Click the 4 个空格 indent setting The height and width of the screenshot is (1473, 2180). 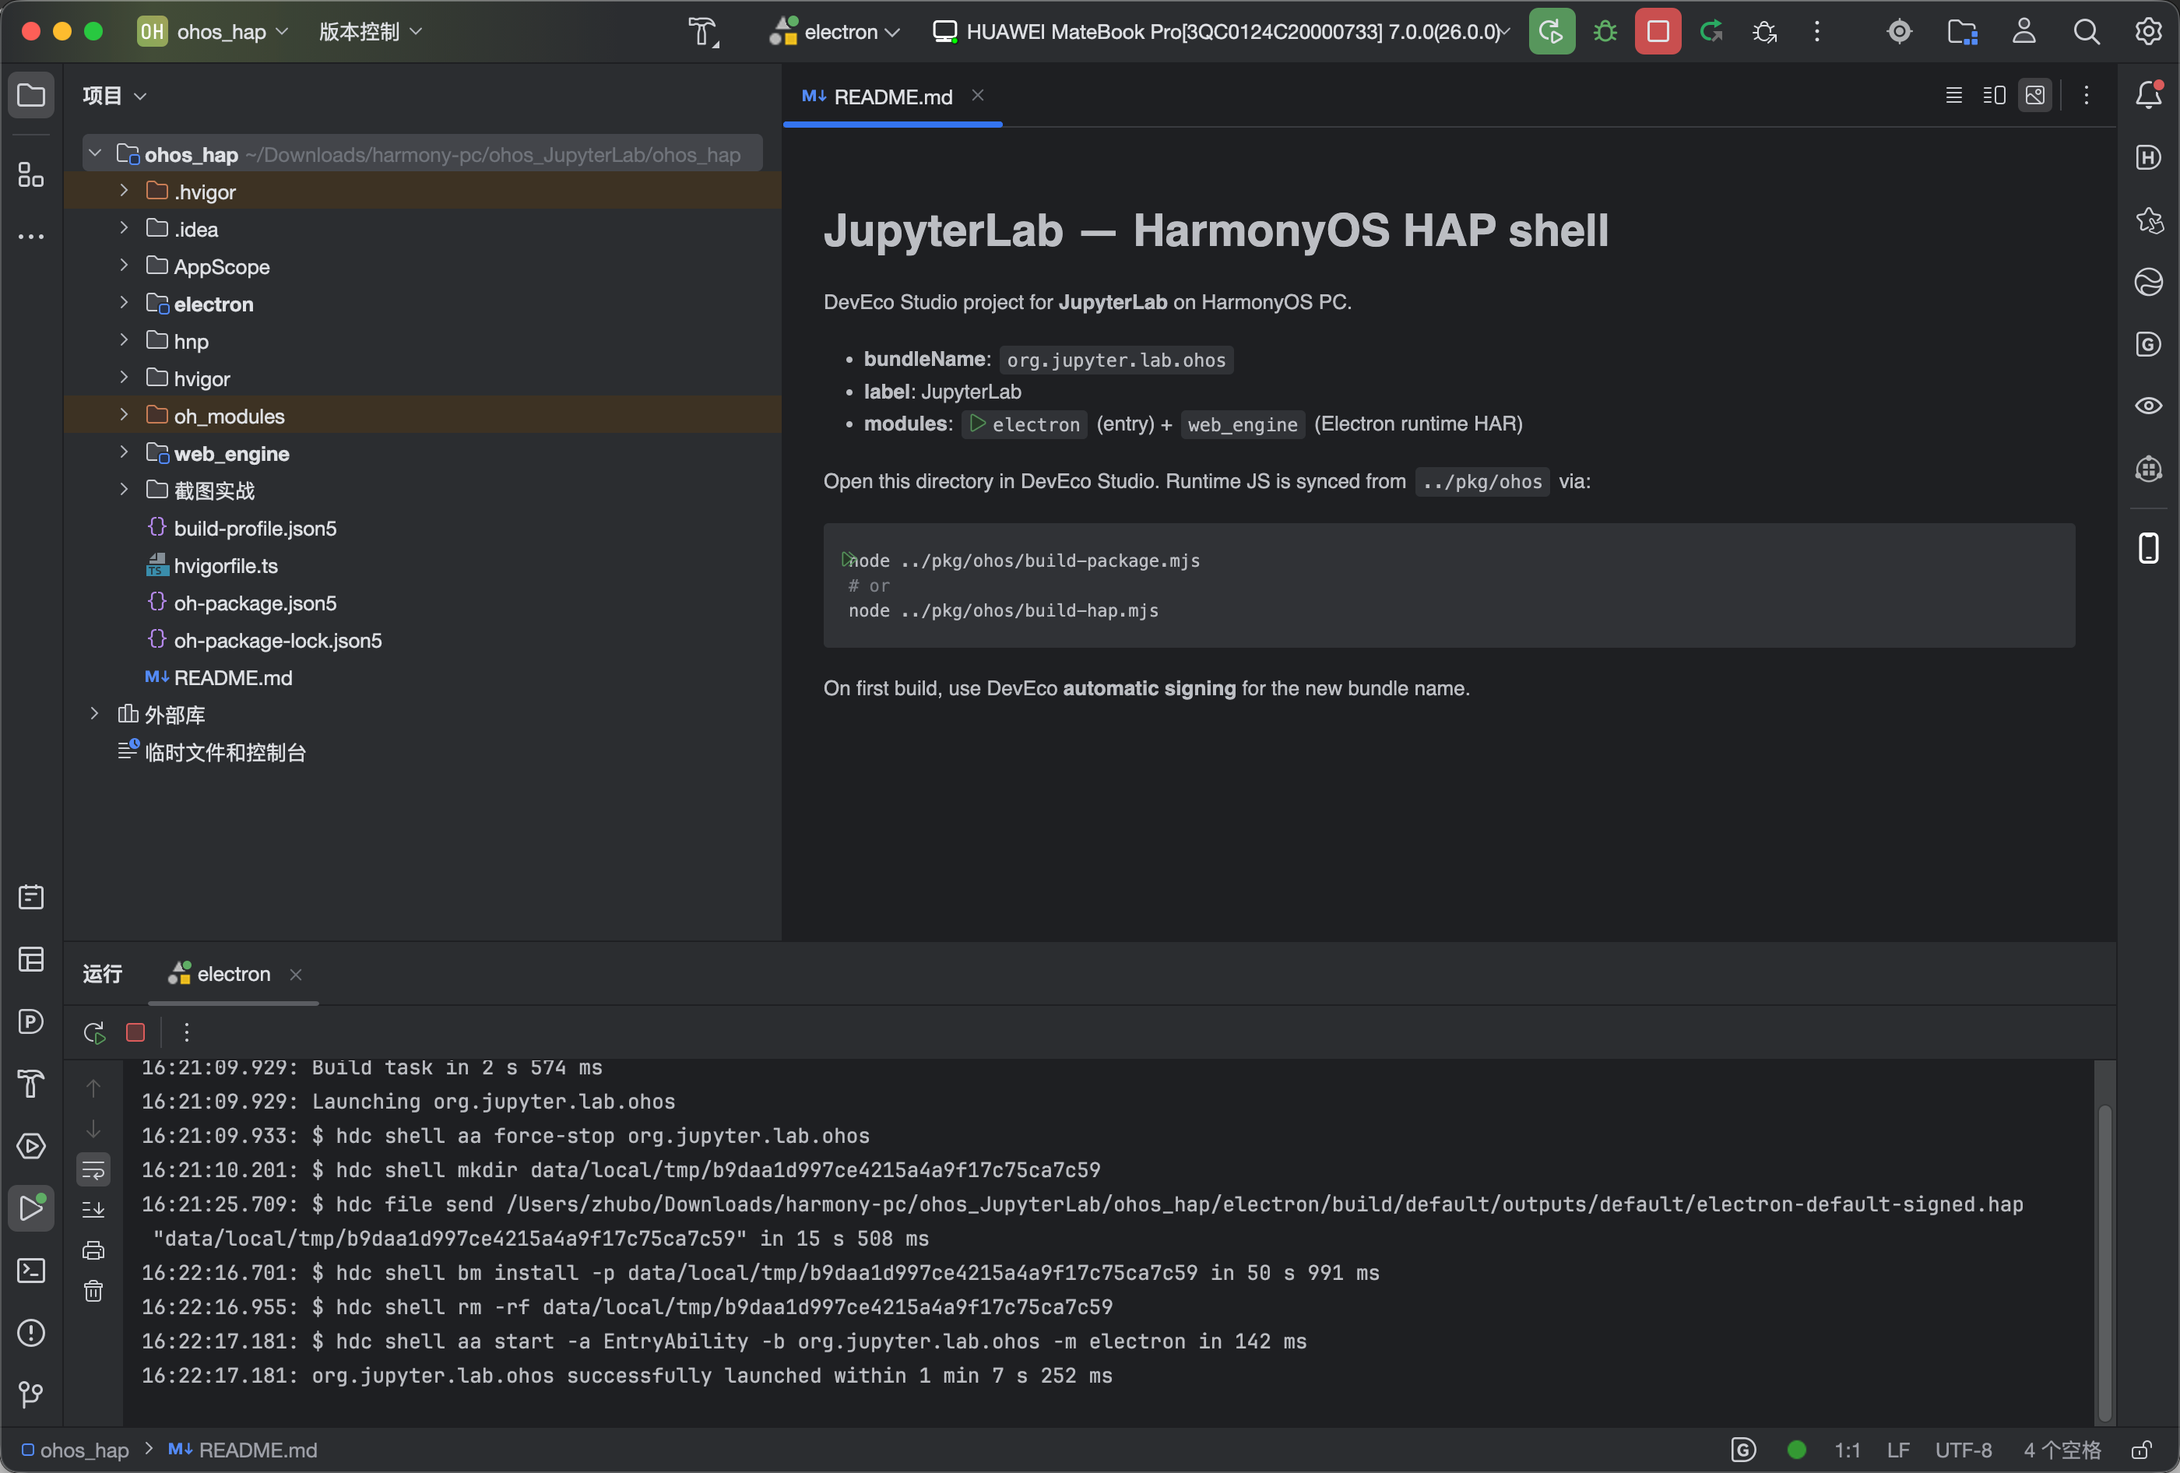(2062, 1450)
